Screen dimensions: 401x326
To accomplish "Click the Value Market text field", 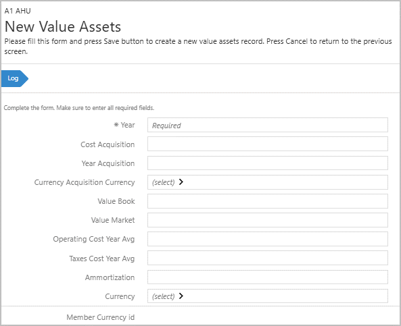I will click(268, 220).
